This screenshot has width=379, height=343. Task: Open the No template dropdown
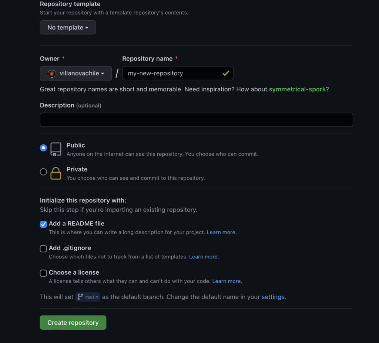[x=68, y=27]
